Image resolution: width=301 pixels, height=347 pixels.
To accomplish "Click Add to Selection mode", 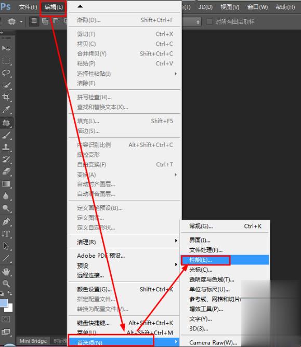I will point(45,21).
